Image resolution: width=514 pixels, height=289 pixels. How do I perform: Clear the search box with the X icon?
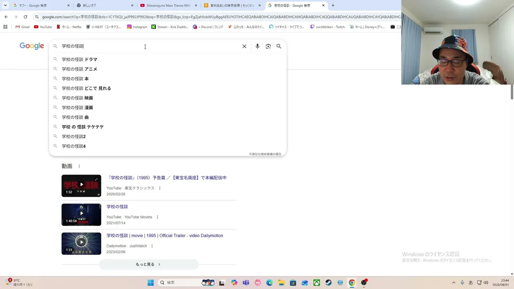pos(244,46)
